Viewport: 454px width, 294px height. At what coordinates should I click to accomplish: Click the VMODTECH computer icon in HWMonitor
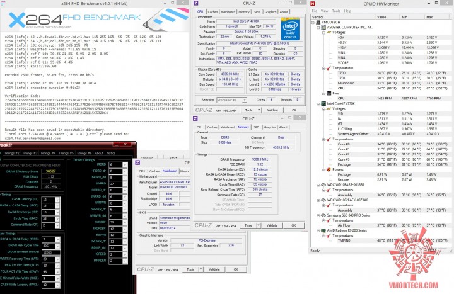pyautogui.click(x=318, y=22)
